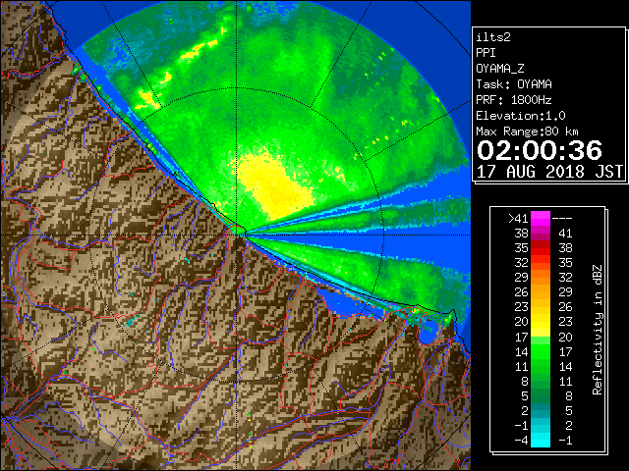Select the orange swatch in the 29–32 legend row
Viewport: 629px width, 471px height.
coord(541,278)
